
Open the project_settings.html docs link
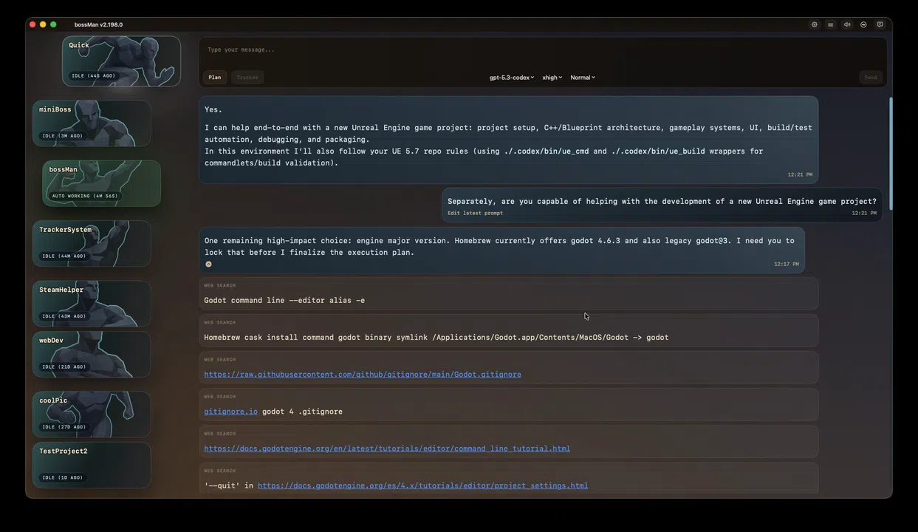(x=422, y=485)
